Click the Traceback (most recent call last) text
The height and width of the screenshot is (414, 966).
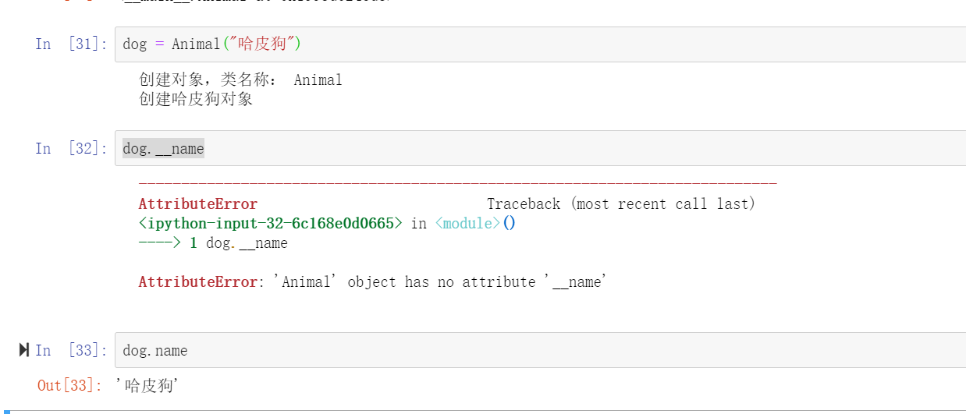621,204
